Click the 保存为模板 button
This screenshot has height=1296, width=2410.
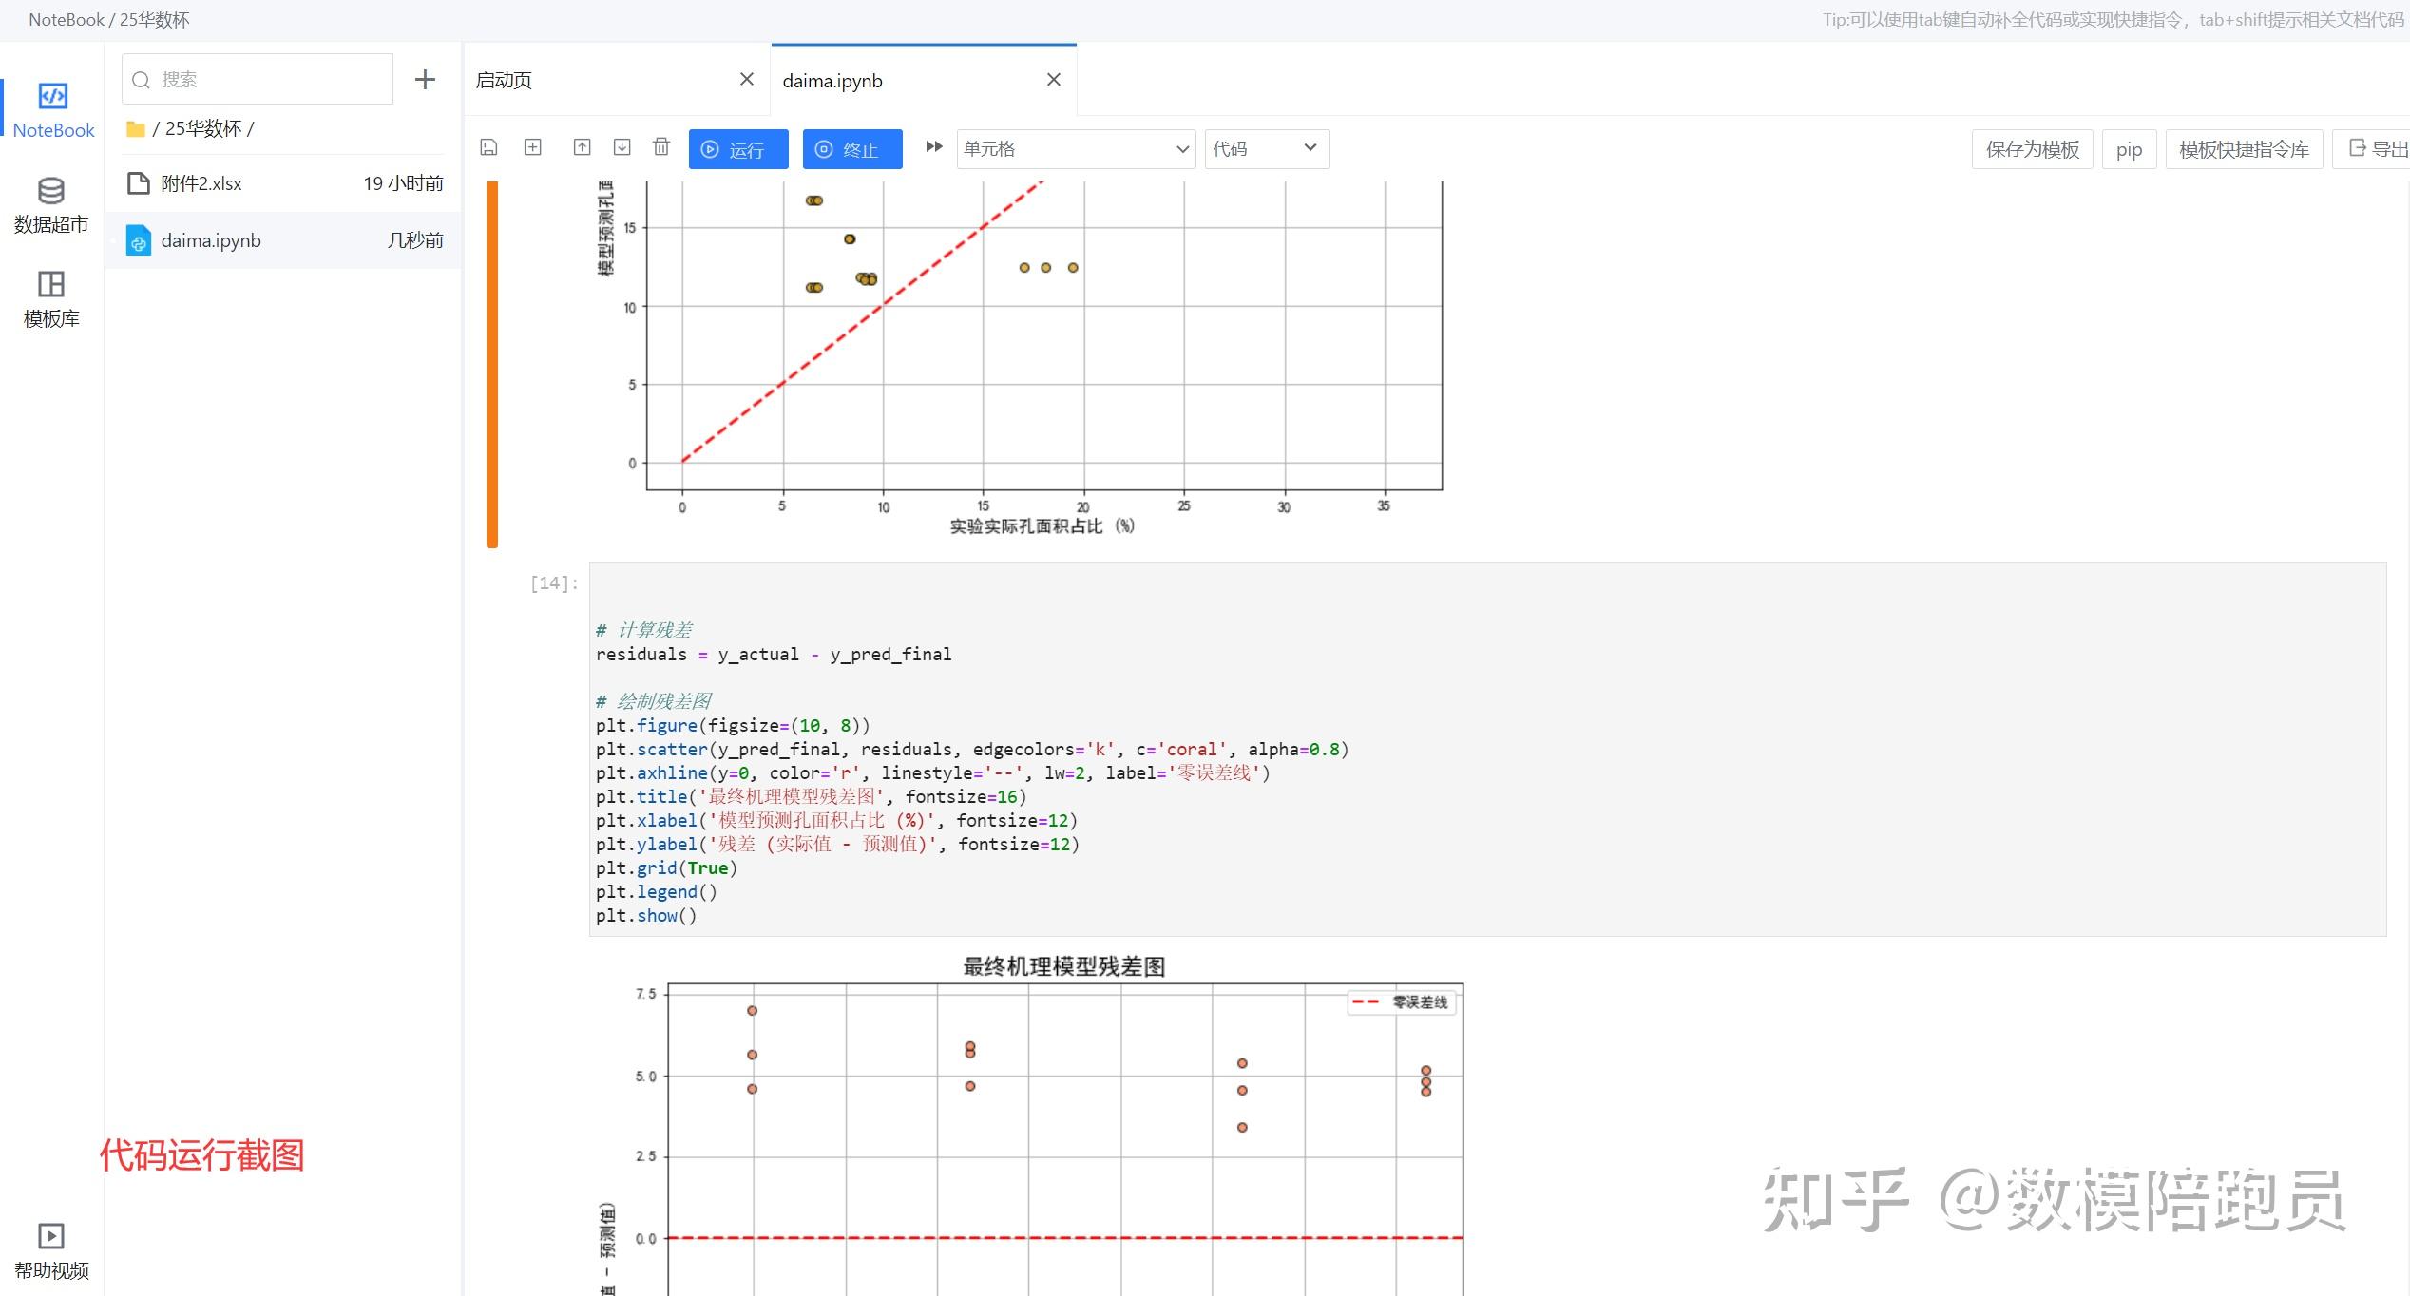coord(2032,149)
